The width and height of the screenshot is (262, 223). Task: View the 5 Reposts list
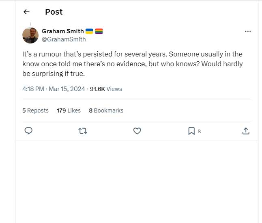pos(35,110)
